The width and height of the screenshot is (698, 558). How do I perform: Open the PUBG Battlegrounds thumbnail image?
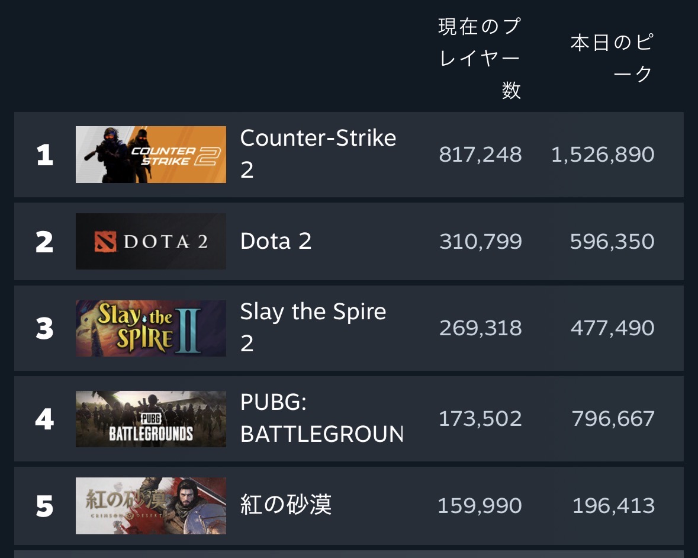150,419
